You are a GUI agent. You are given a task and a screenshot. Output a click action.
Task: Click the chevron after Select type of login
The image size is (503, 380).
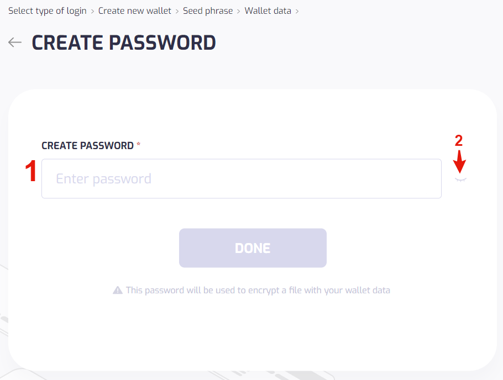92,10
